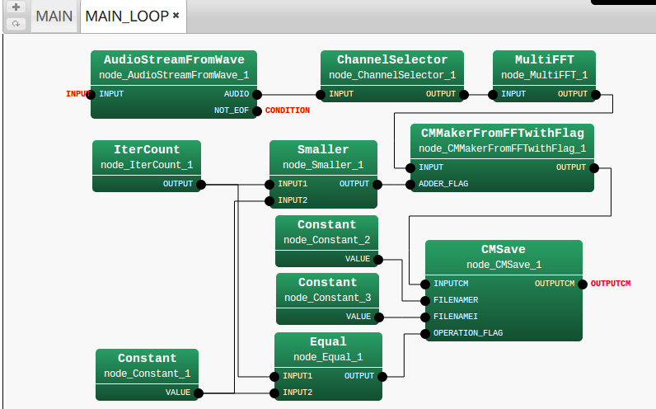Click the Smaller node INPUT2 port
Screen dimensions: 656x409
[x=269, y=200]
